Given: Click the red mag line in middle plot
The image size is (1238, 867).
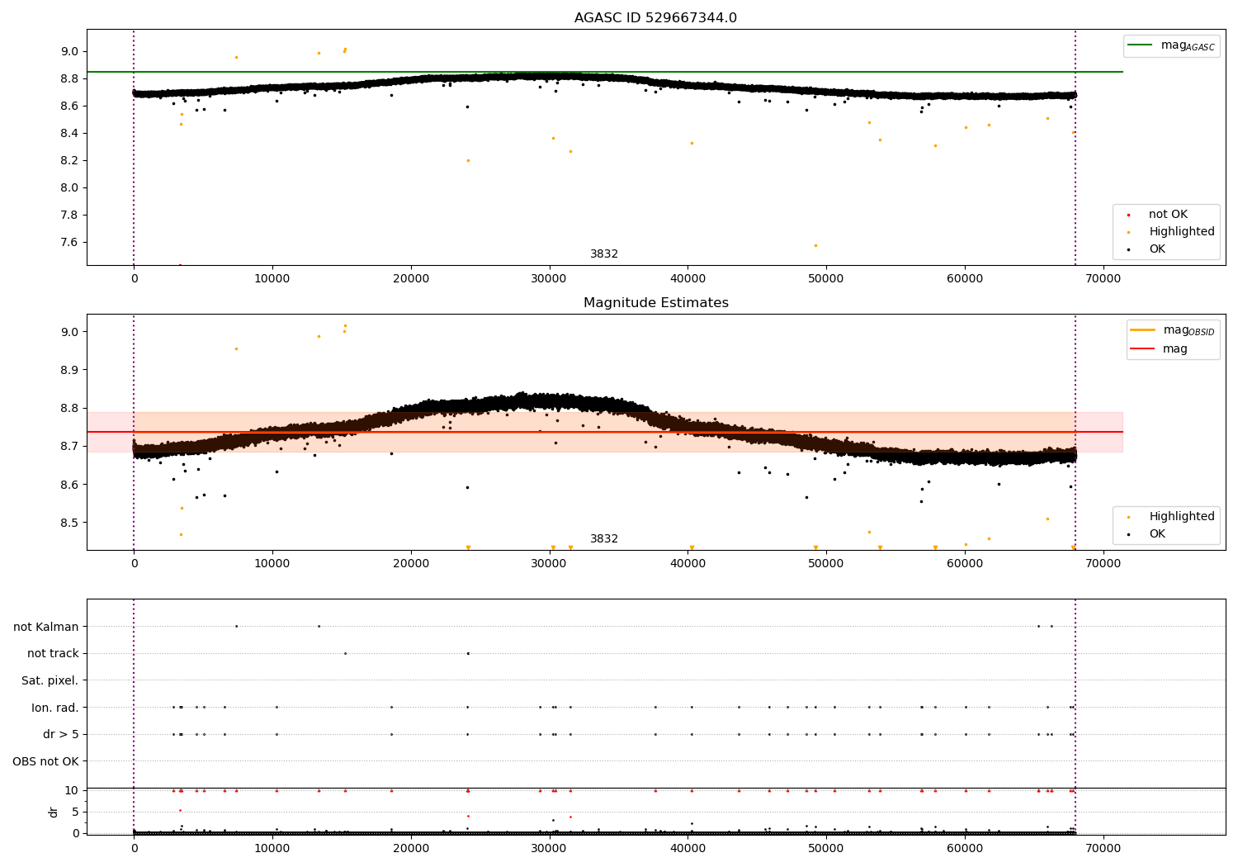Looking at the screenshot, I should [604, 432].
